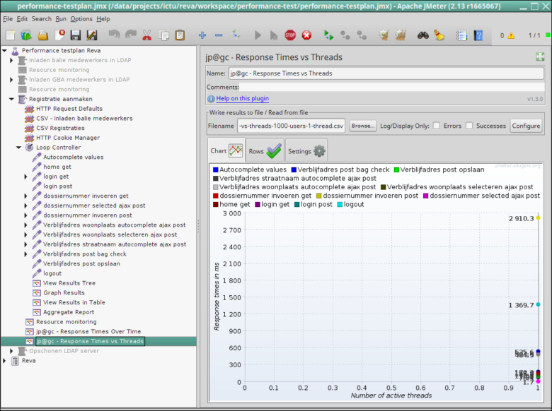Enable the Errors checkbox

tap(437, 126)
